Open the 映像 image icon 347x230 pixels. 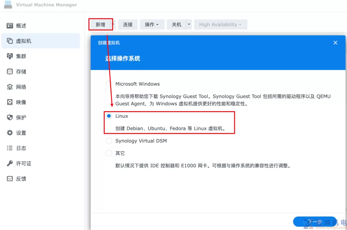[10, 102]
